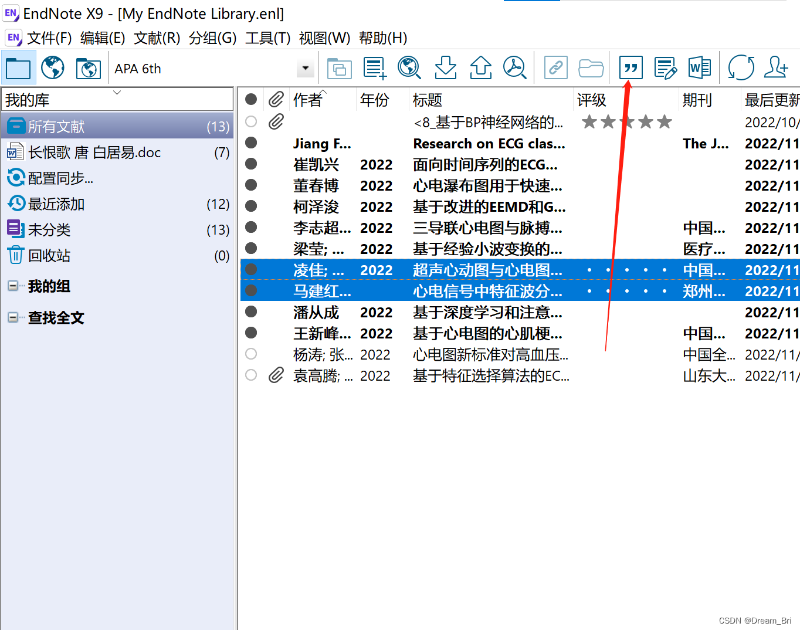
Task: Open the 工具(T) menu
Action: coord(267,38)
